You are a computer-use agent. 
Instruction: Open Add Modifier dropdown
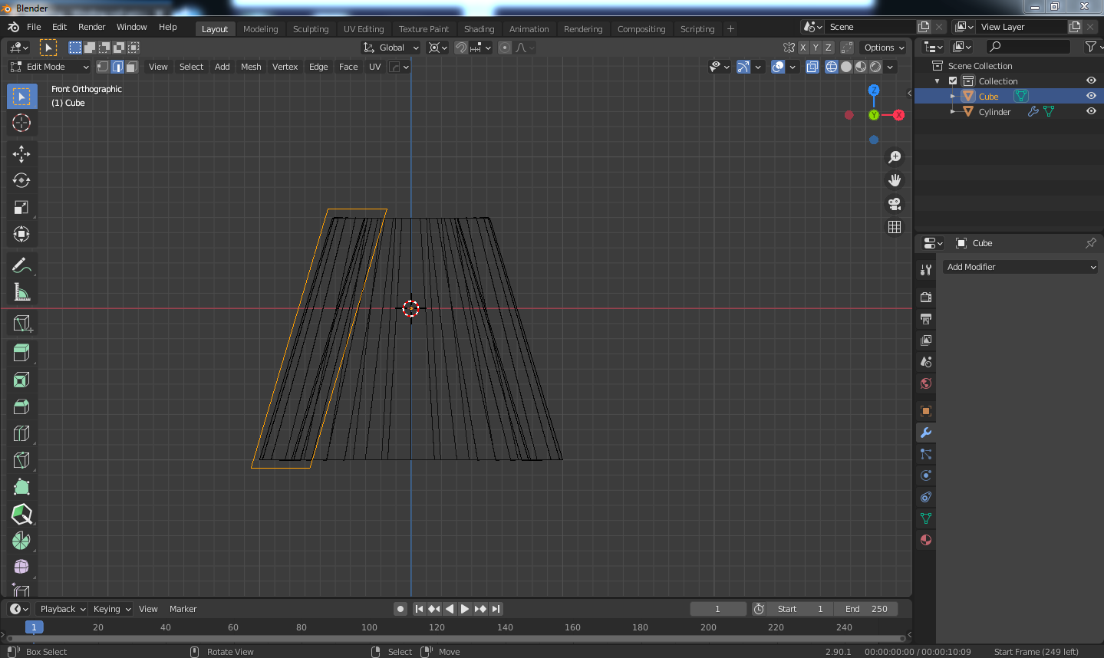pos(1020,267)
